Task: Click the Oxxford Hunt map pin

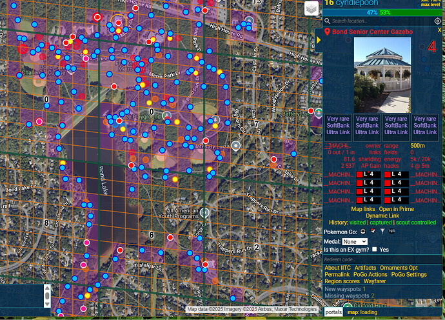Action: pyautogui.click(x=348, y=306)
